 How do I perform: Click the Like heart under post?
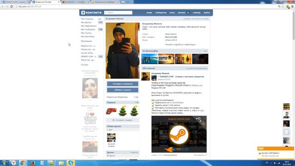point(206,155)
